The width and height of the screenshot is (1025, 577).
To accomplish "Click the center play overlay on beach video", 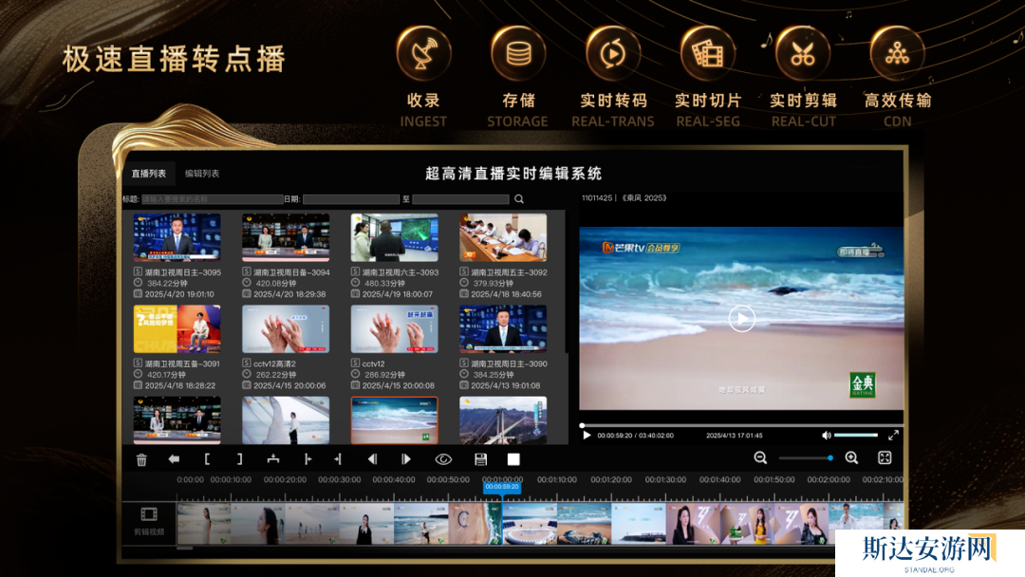I will pyautogui.click(x=741, y=319).
